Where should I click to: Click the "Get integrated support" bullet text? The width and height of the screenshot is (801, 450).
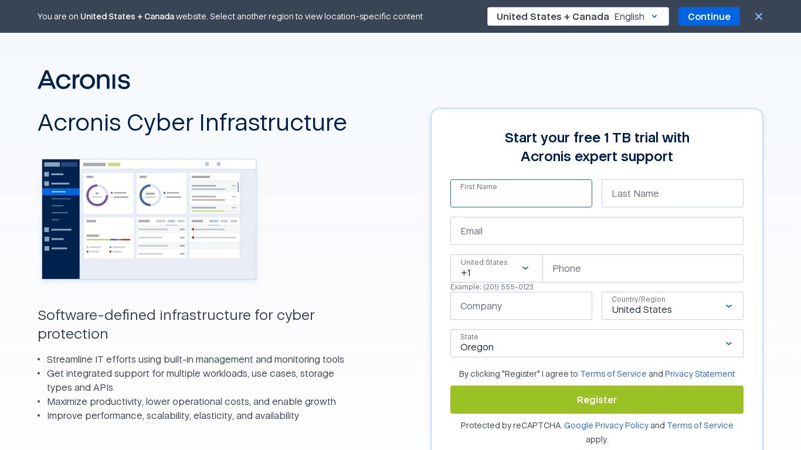coord(191,381)
